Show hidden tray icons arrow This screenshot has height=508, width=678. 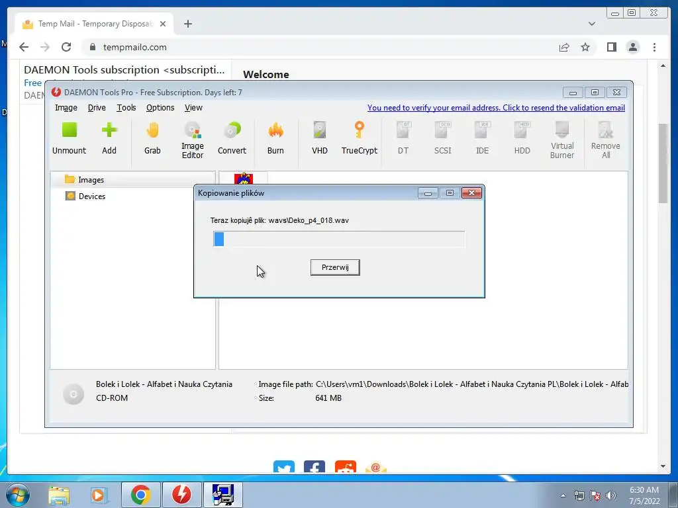click(x=563, y=495)
